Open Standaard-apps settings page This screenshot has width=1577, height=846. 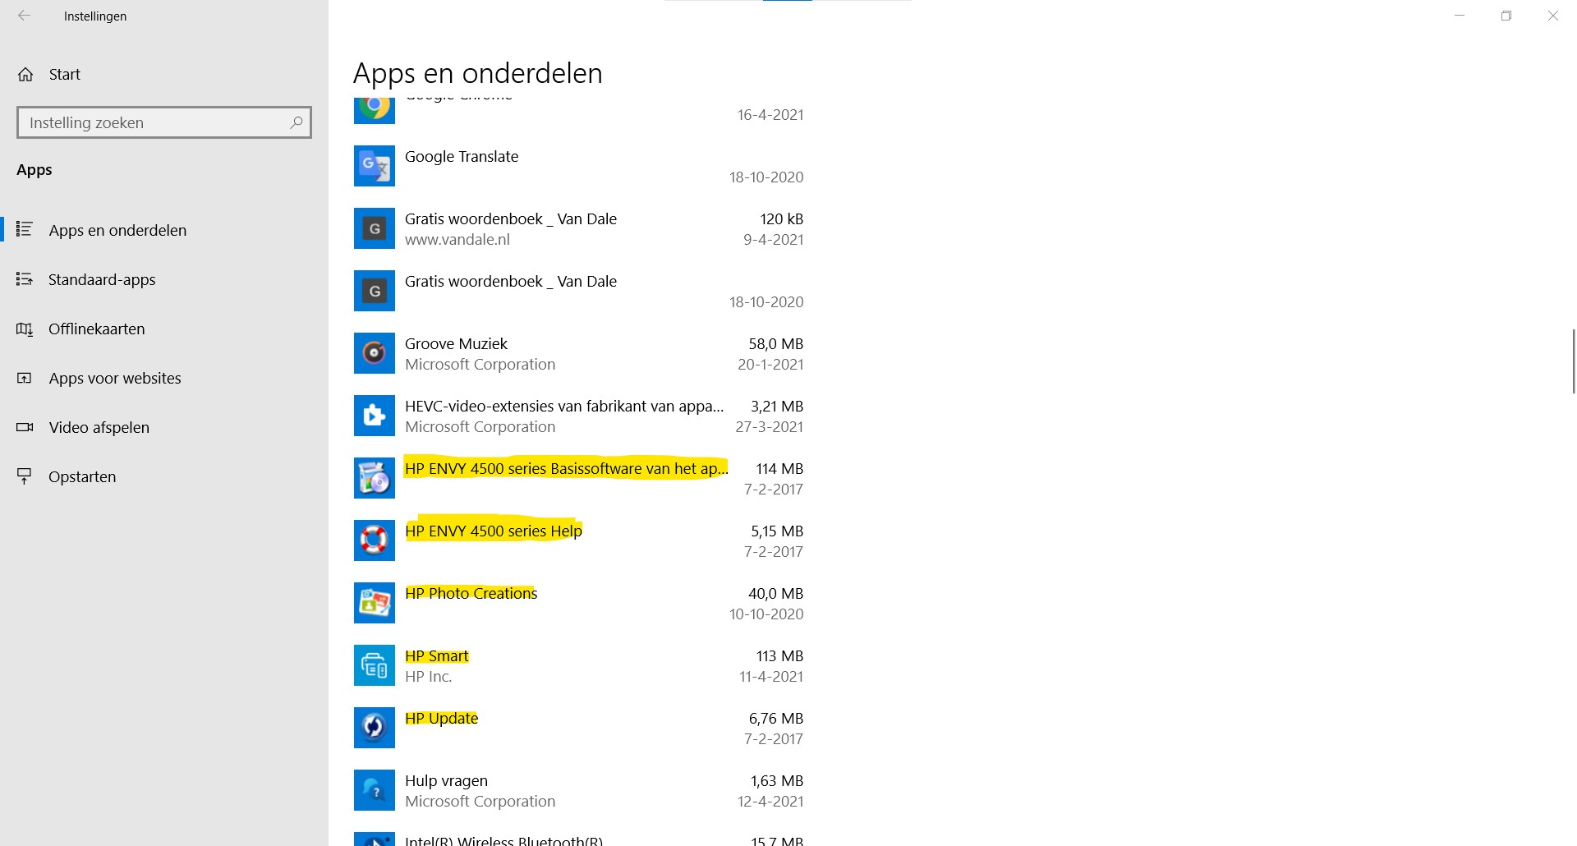164,279
